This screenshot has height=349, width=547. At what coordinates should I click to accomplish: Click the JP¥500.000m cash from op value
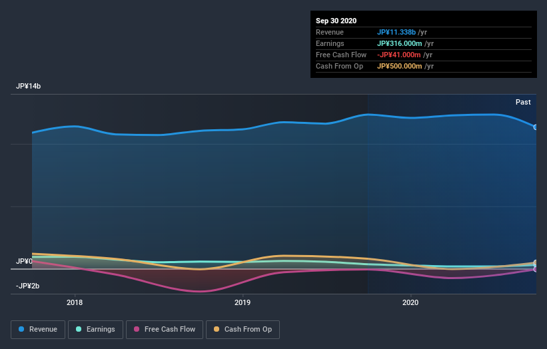click(400, 66)
